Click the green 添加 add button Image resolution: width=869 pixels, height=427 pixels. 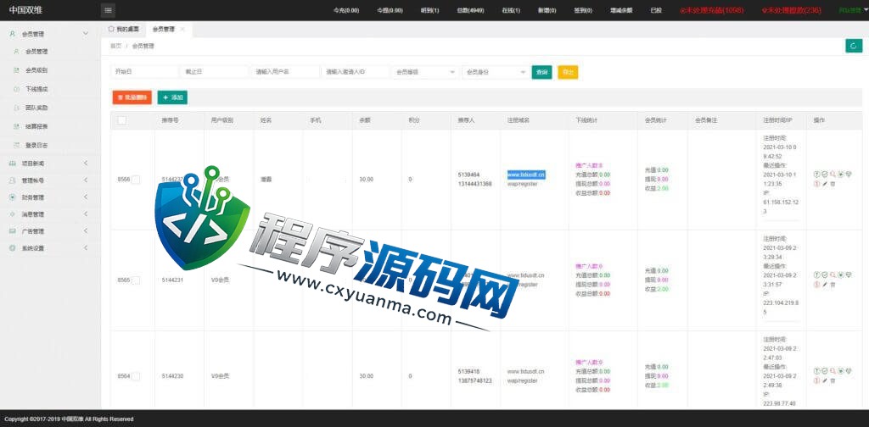(x=172, y=97)
